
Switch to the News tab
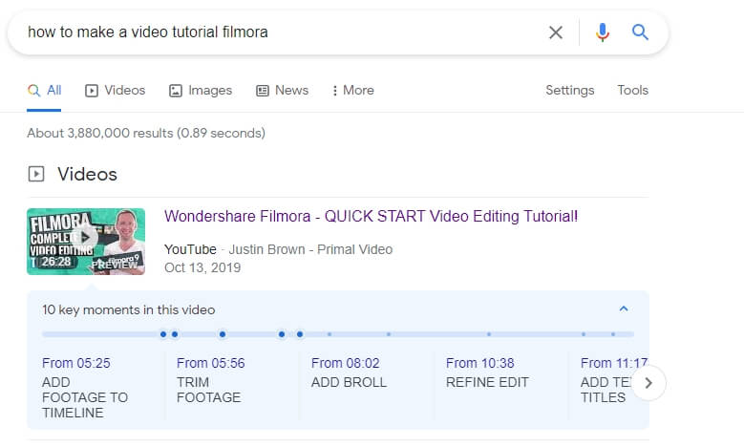point(283,90)
